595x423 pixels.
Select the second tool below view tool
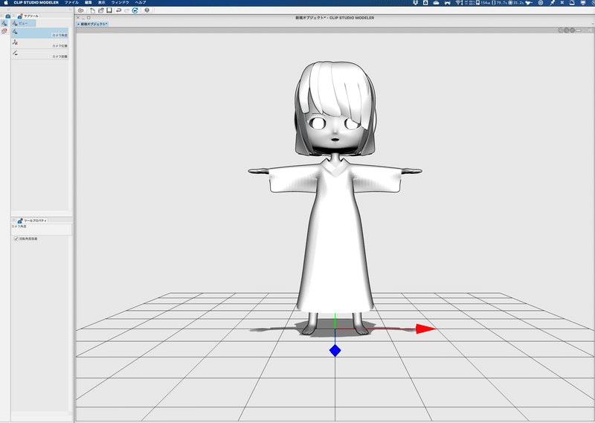(x=4, y=31)
